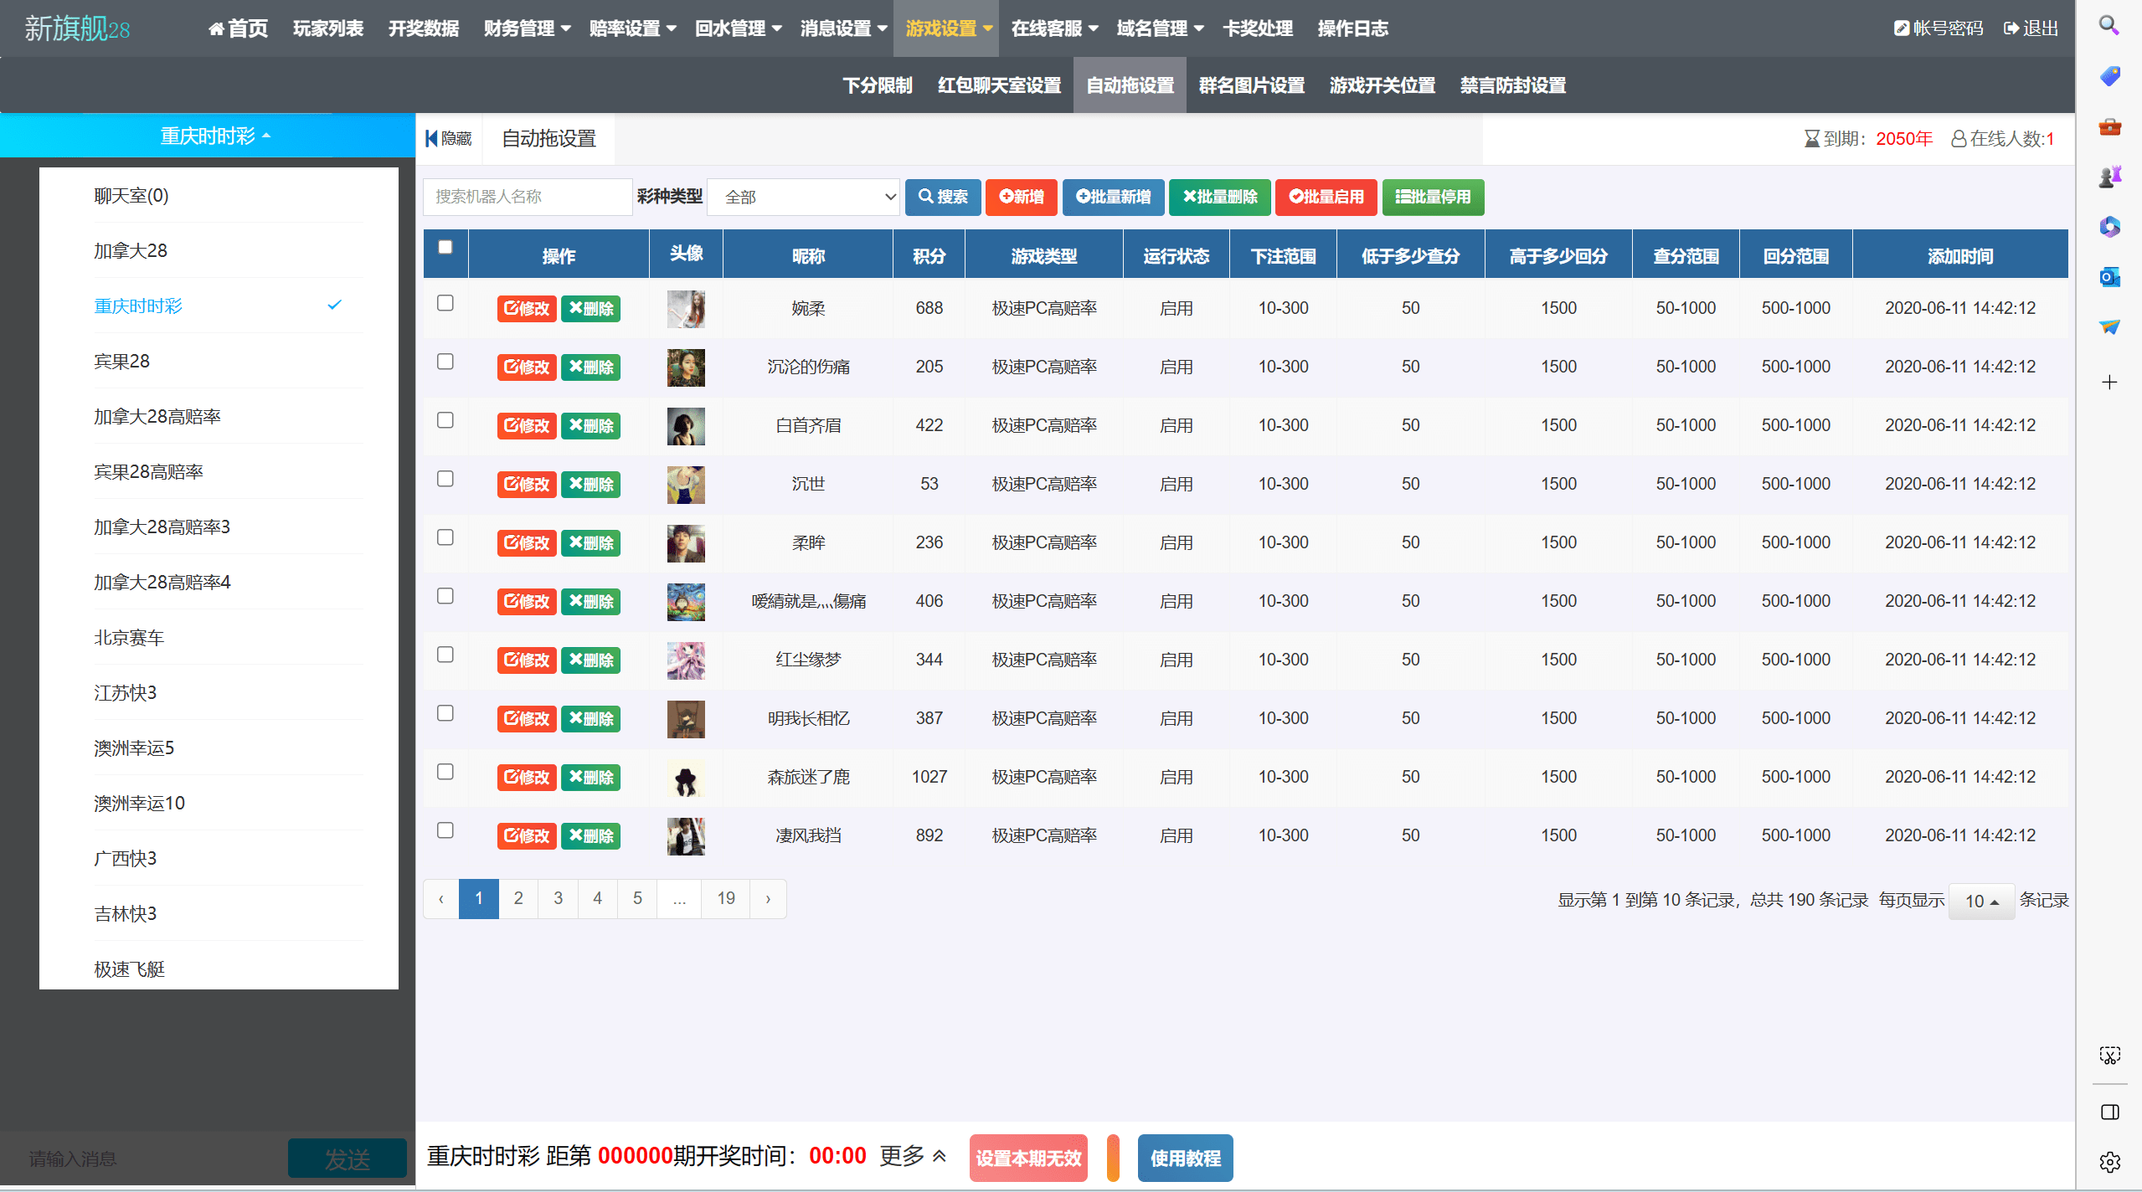
Task: Focus the 搜索机器人名称 search field
Action: tap(528, 197)
